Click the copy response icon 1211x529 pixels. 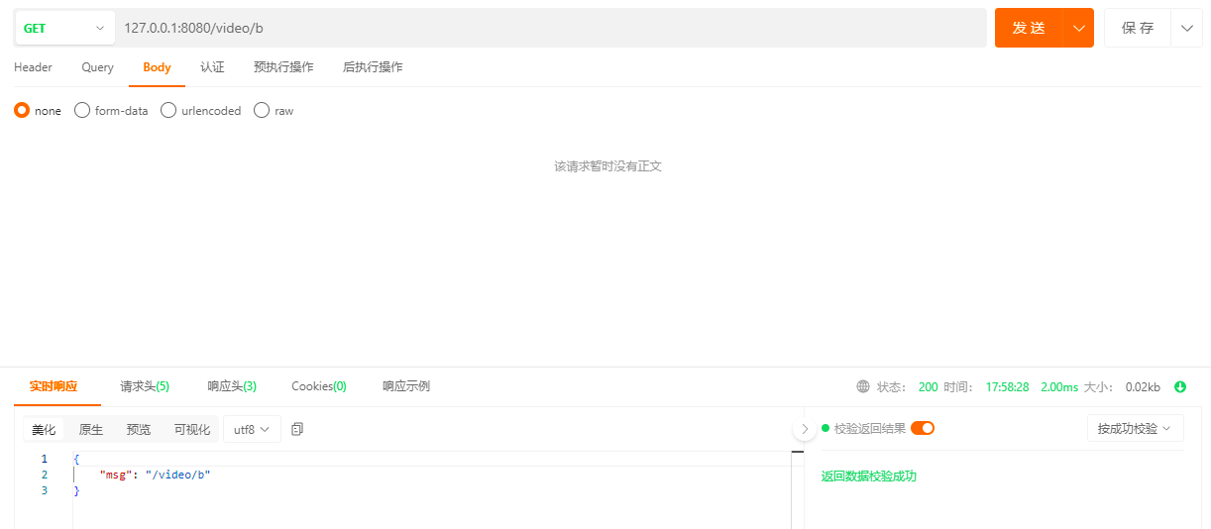[x=297, y=429]
